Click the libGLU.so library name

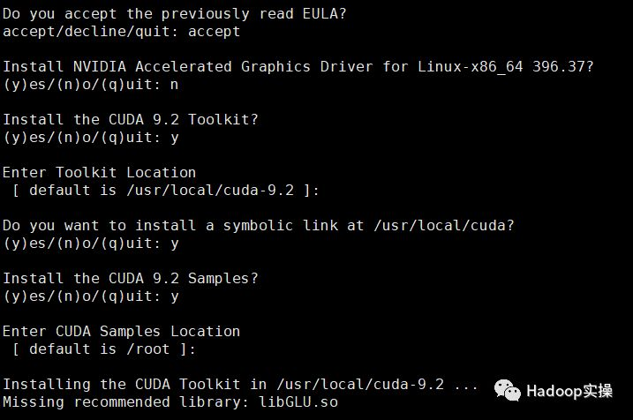pyautogui.click(x=298, y=401)
